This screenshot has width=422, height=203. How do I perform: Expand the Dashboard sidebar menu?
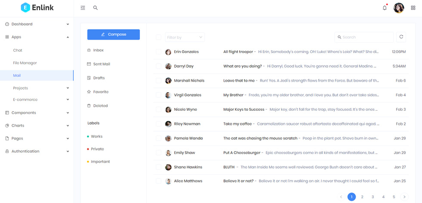pos(37,24)
